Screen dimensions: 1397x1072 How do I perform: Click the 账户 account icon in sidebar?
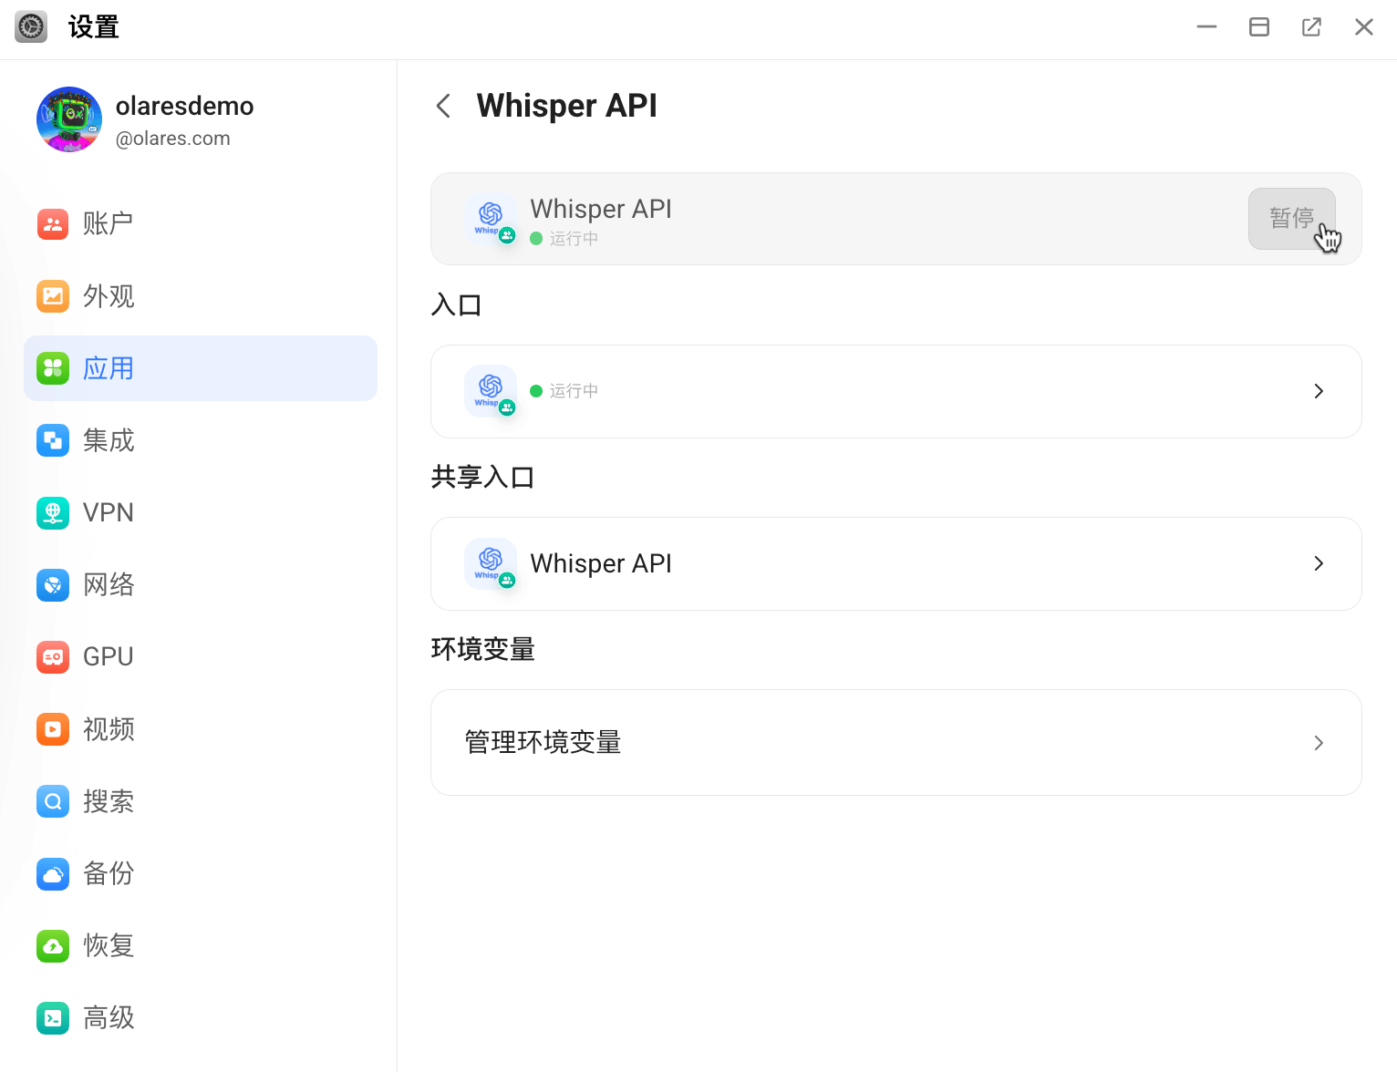53,223
